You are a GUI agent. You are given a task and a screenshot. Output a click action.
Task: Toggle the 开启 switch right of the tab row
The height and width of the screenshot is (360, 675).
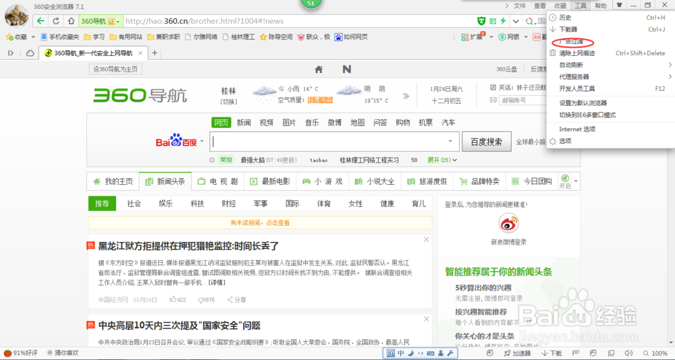tap(564, 181)
